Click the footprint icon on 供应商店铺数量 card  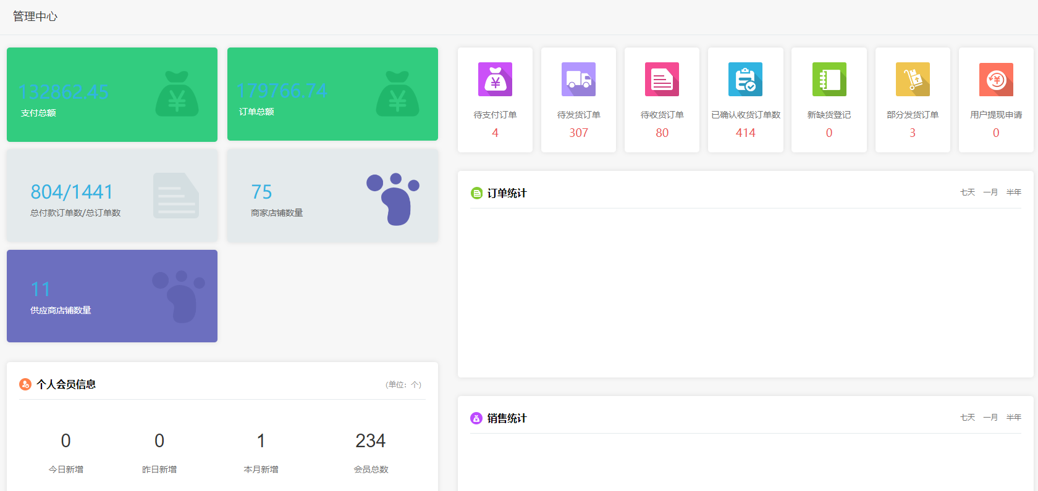[179, 297]
